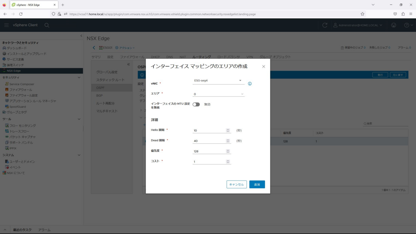Reload the page in Firefox
416x234 pixels.
tap(21, 14)
